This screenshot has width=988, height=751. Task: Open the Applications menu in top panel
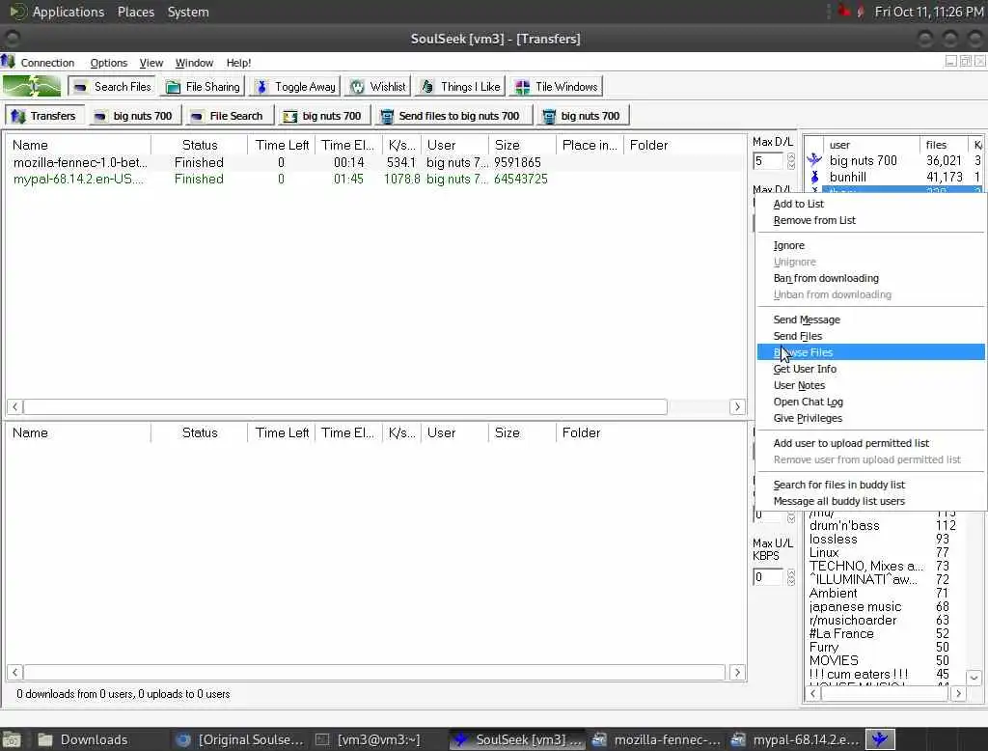[69, 12]
